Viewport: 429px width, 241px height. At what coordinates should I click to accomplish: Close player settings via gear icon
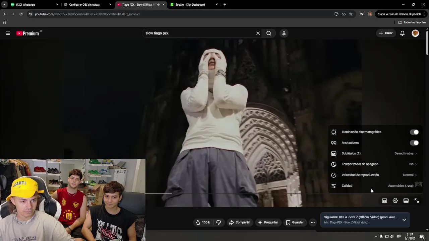[395, 200]
